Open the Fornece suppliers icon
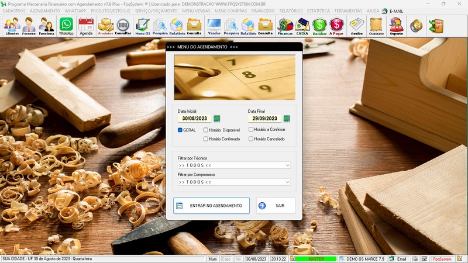The image size is (468, 263). (x=29, y=26)
